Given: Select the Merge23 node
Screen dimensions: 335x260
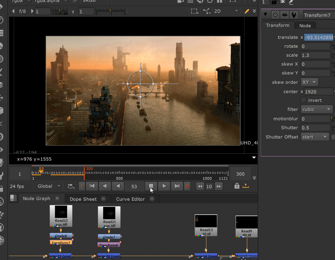Looking at the screenshot, I should 60,256.
